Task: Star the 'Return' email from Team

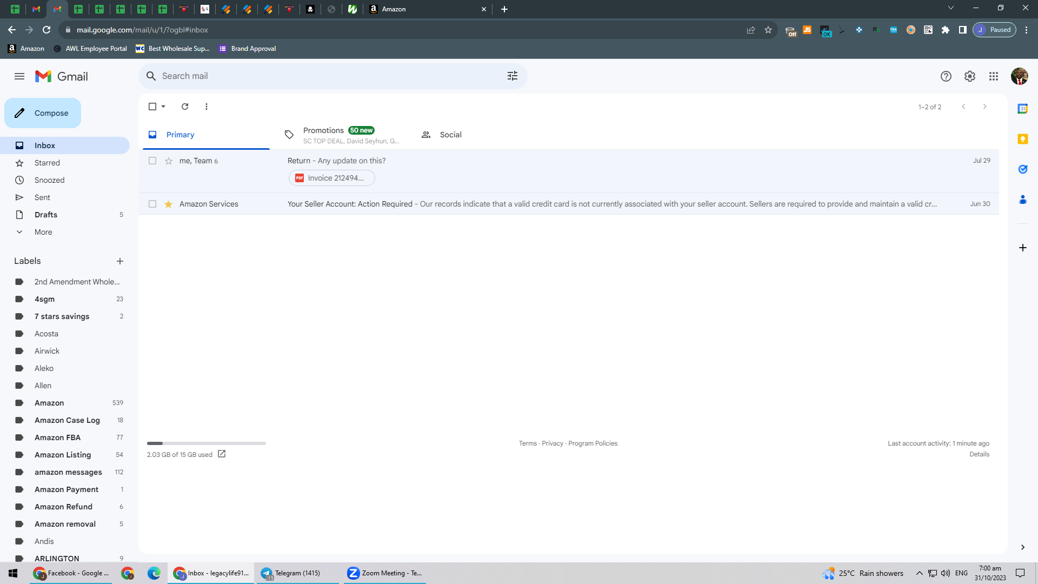Action: pos(169,161)
